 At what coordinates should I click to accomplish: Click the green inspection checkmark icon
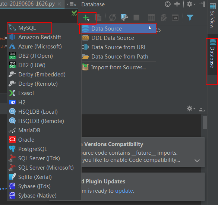pos(74,13)
